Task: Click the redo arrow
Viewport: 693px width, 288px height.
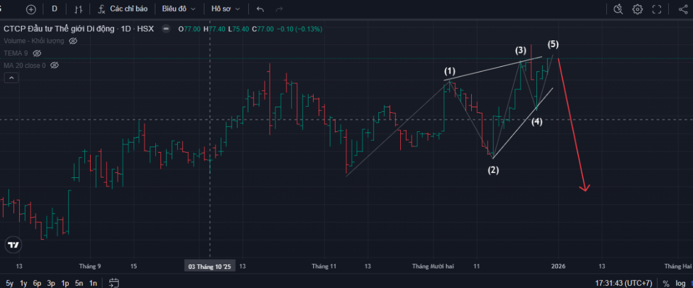Action: (x=279, y=9)
